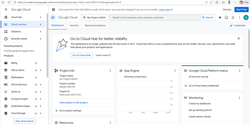Pin Billing with its star
The image size is (250, 125).
point(36,63)
